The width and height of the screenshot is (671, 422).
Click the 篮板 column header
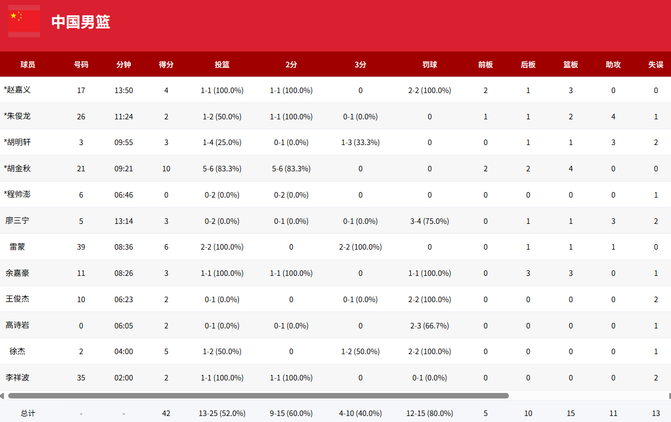click(x=571, y=65)
